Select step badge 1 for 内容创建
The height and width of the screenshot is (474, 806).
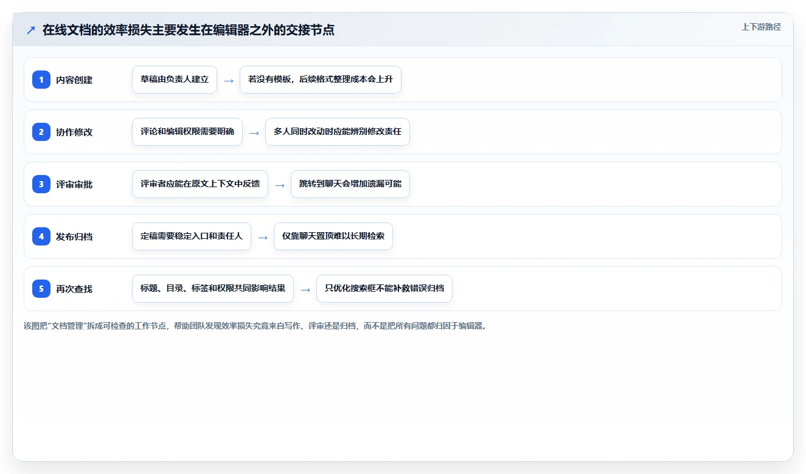tap(41, 80)
